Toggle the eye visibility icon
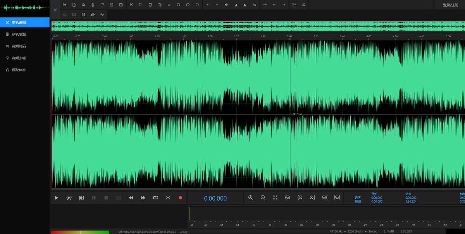Viewport: 465px width, 234px height. pos(303,5)
